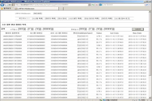Click the submit button
Viewport: 152px width, 101px height.
pos(138,29)
